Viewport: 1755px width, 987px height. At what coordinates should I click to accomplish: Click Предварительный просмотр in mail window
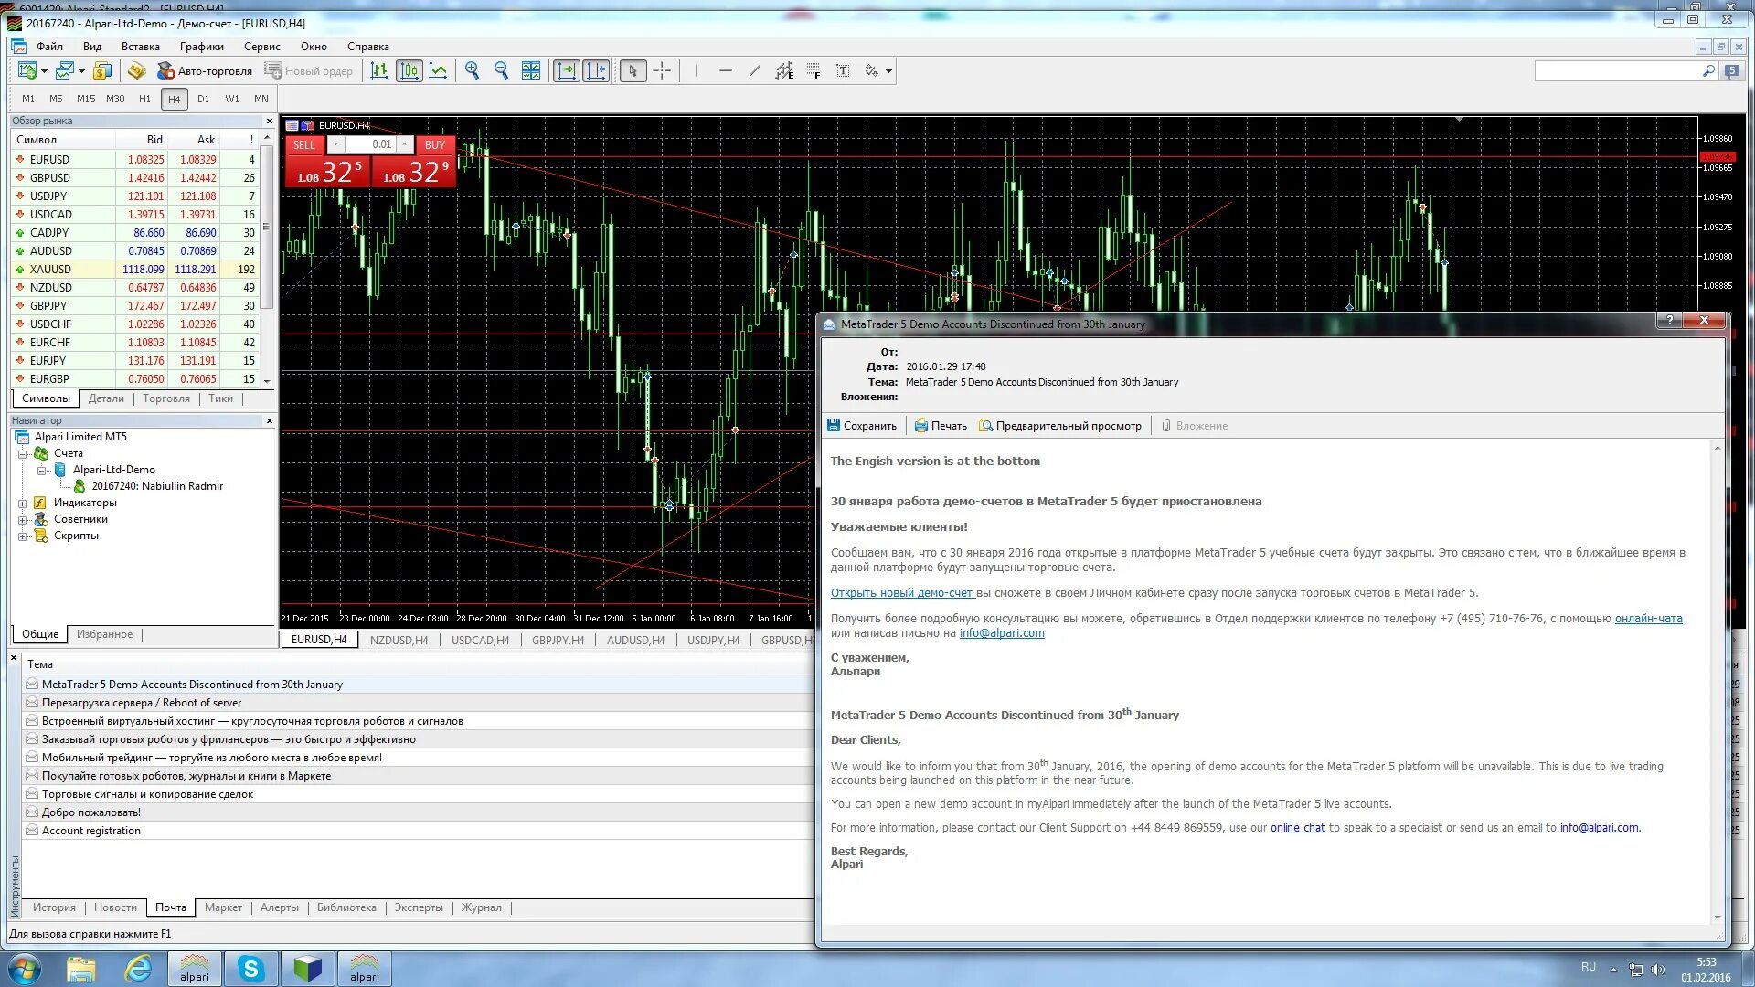click(x=1060, y=426)
